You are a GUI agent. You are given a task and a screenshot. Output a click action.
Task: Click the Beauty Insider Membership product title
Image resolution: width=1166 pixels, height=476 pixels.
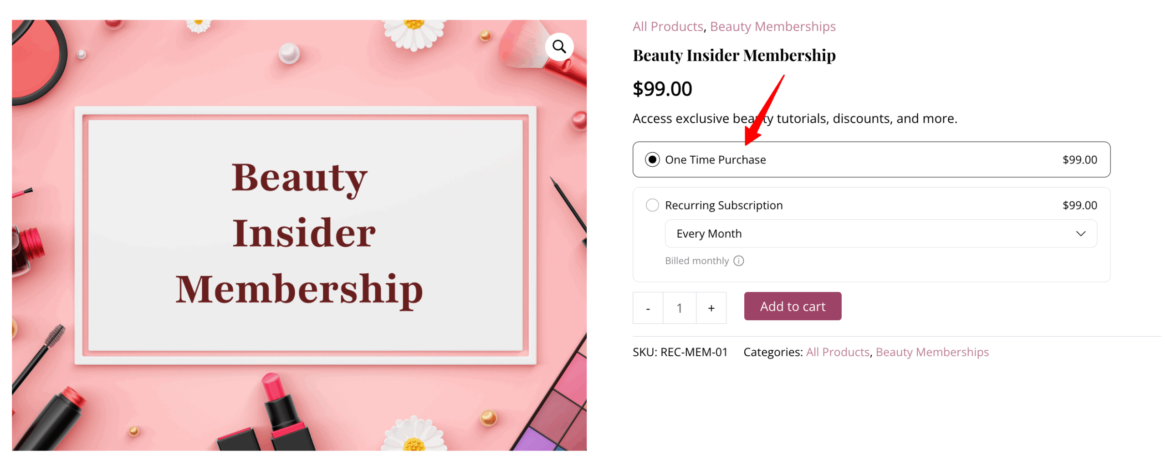[734, 56]
